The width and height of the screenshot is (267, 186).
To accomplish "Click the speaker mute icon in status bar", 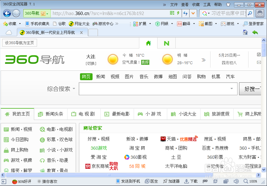I will (x=236, y=181).
